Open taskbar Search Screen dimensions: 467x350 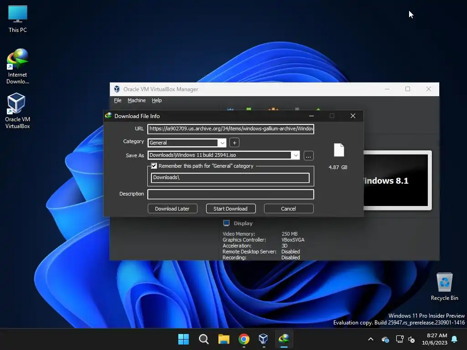[x=204, y=339]
